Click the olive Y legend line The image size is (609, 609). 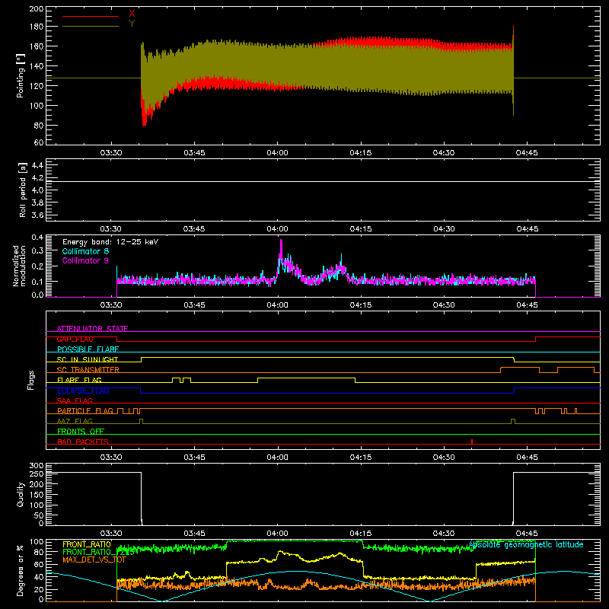91,26
